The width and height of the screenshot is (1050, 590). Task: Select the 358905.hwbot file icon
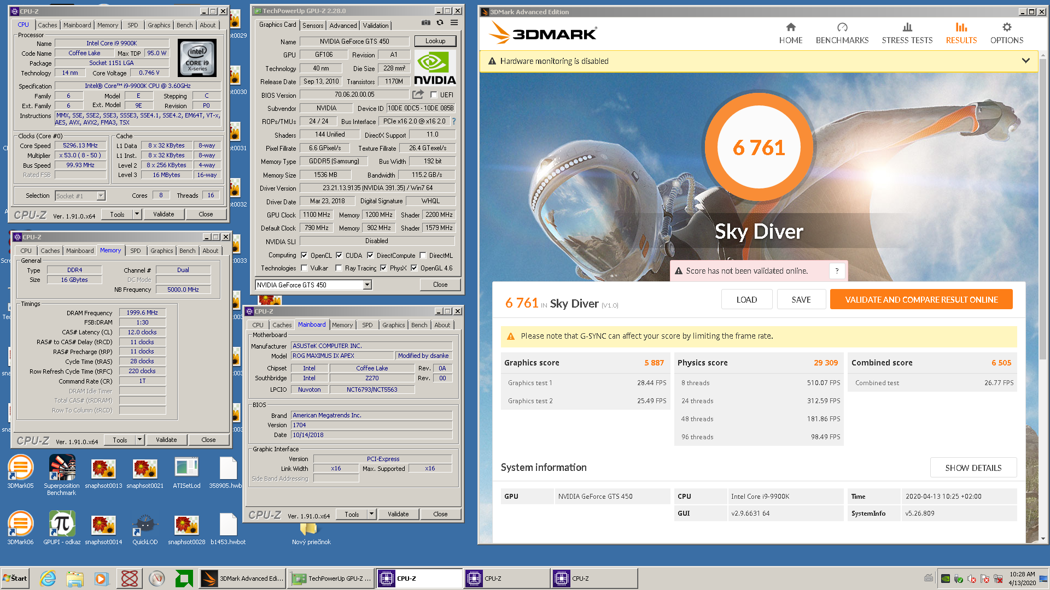[228, 472]
